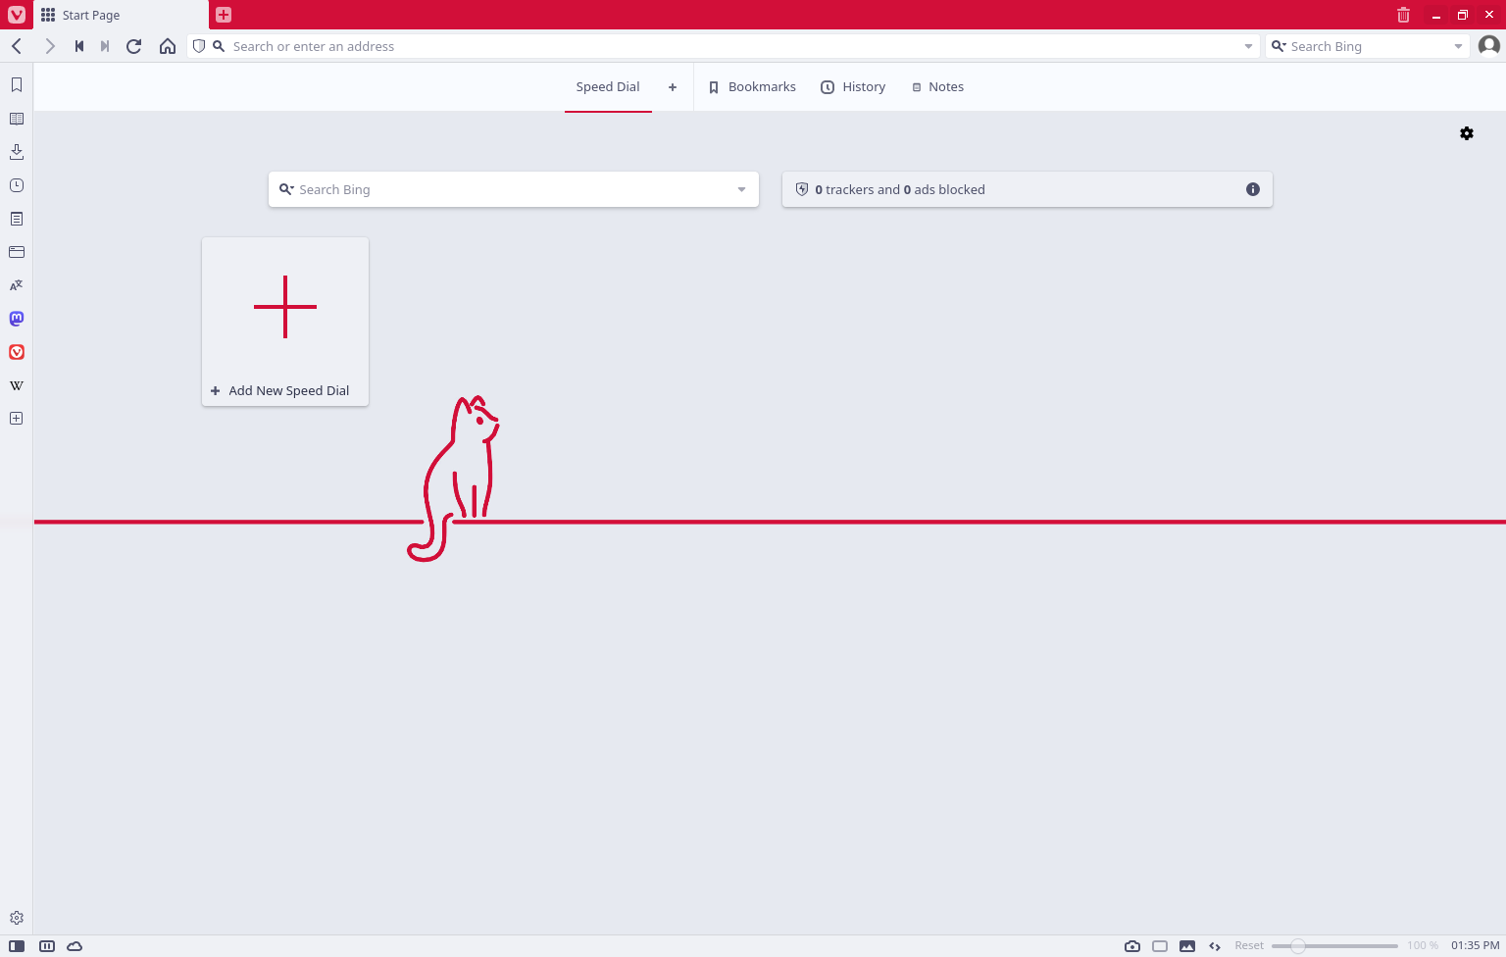Click the fast forward navigation button
Image resolution: width=1506 pixels, height=957 pixels.
point(105,46)
